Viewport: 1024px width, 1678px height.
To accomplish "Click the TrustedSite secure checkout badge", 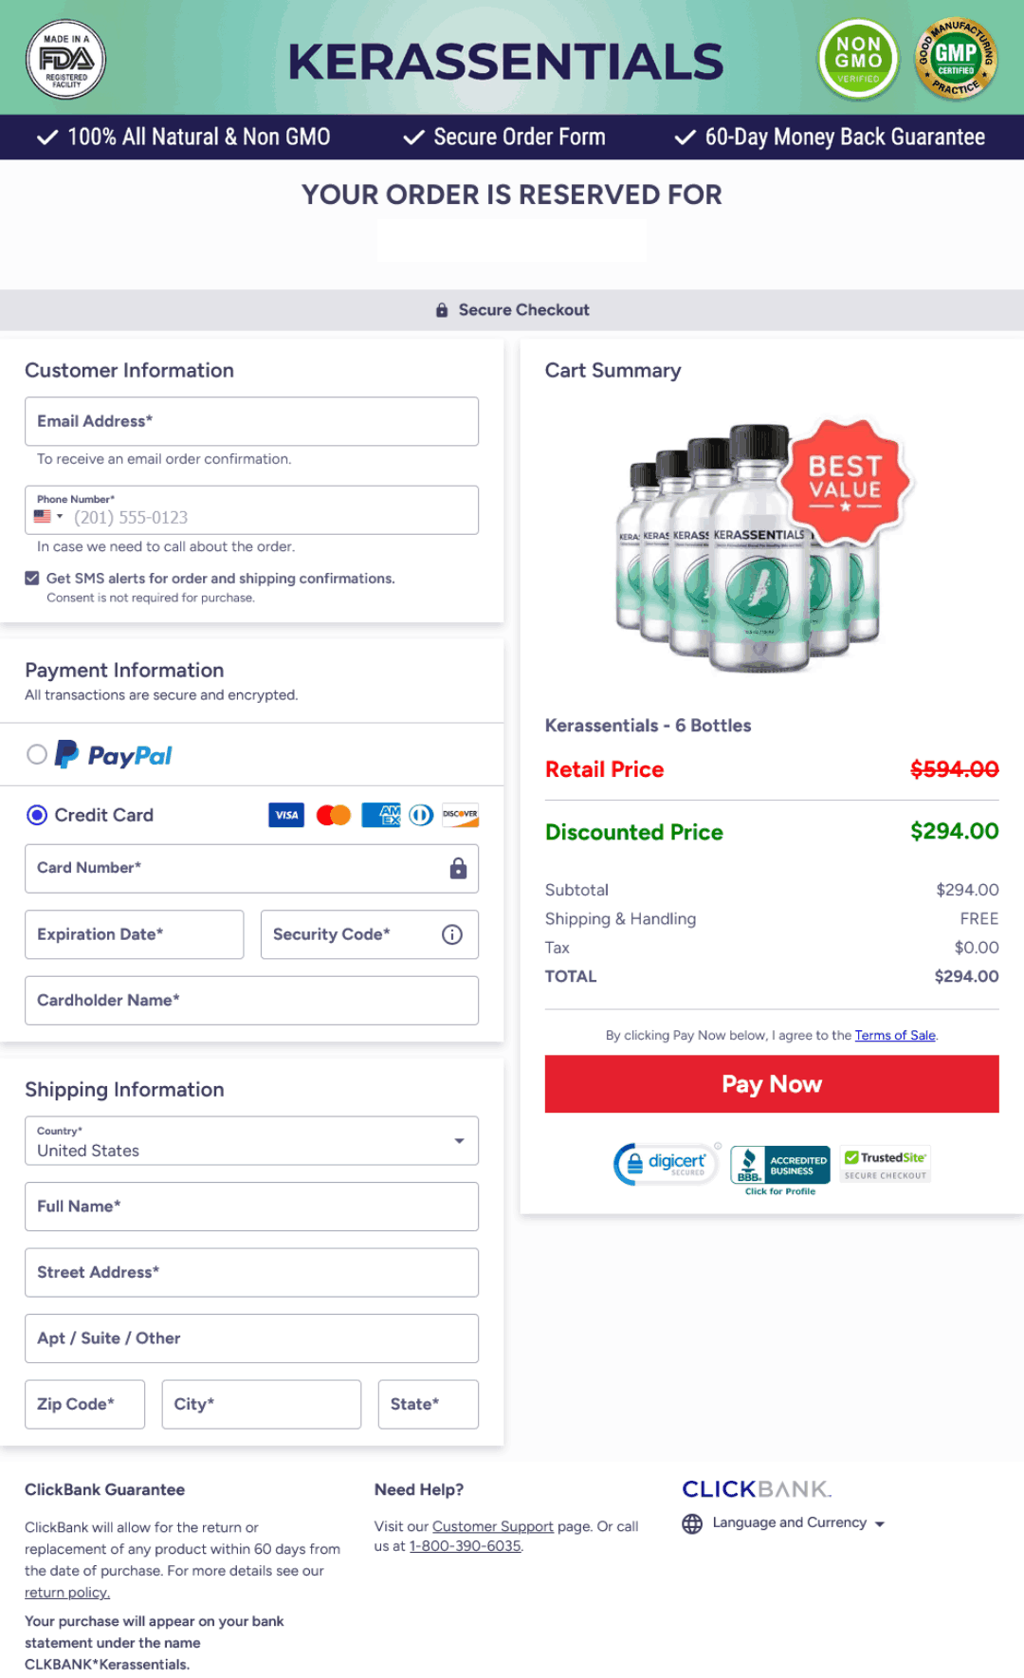I will point(887,1164).
